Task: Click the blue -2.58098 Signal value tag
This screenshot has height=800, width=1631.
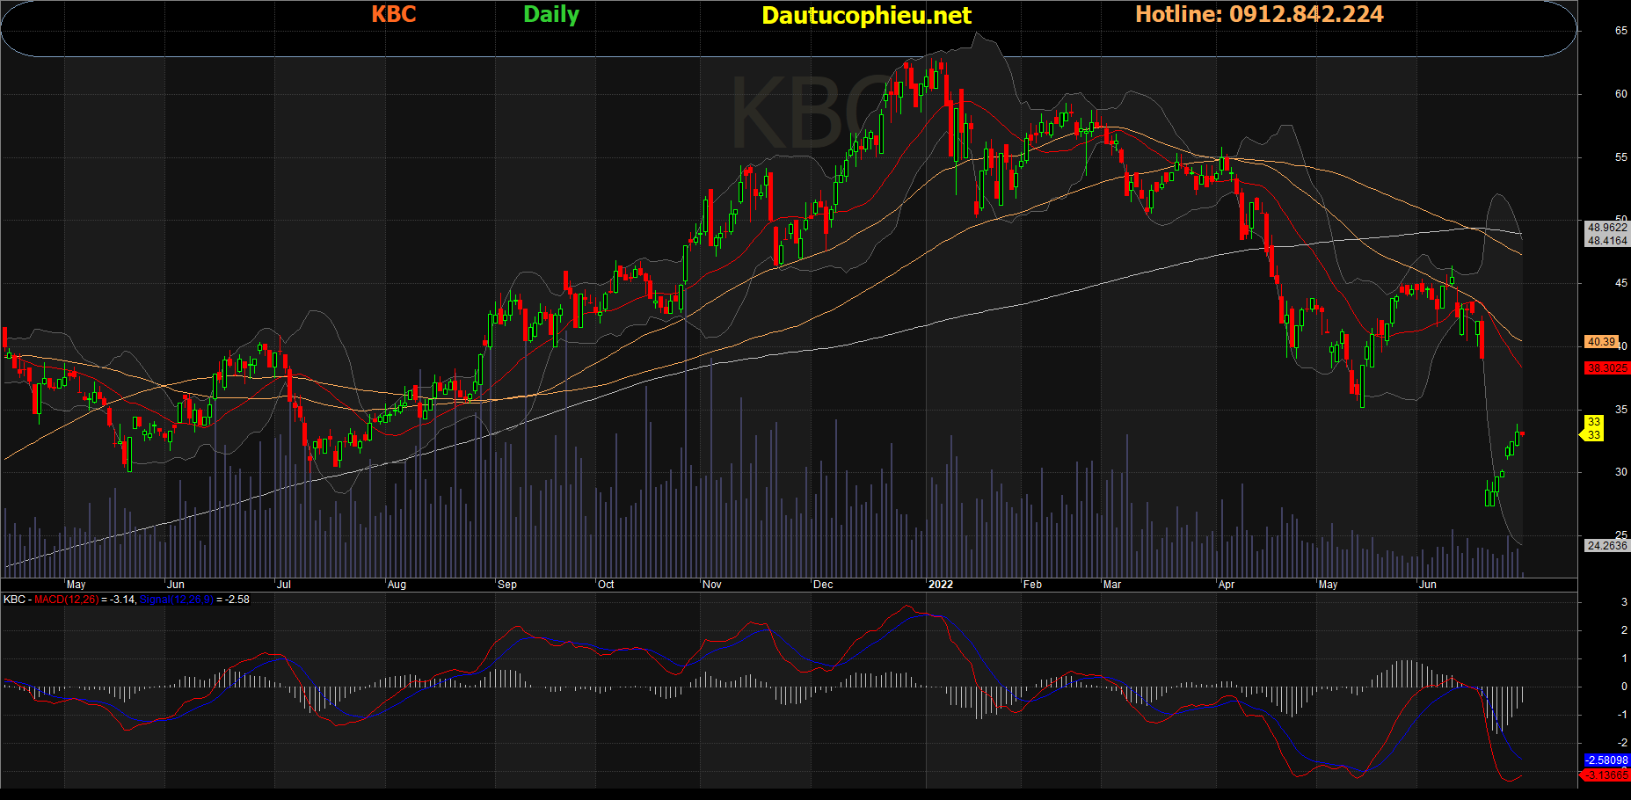Action: tap(1606, 760)
